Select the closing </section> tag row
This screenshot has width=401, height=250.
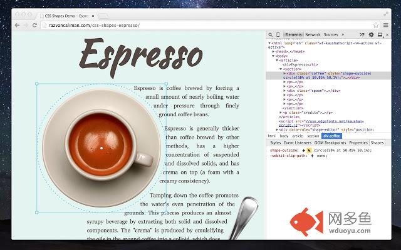tap(292, 108)
